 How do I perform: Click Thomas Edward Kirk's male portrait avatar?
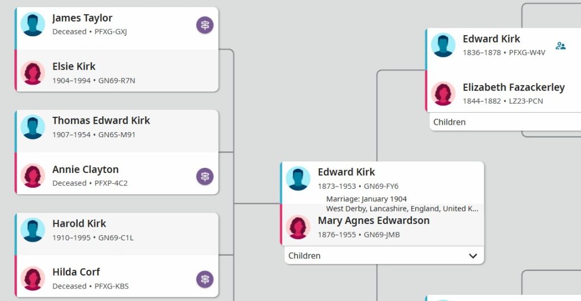pos(32,127)
